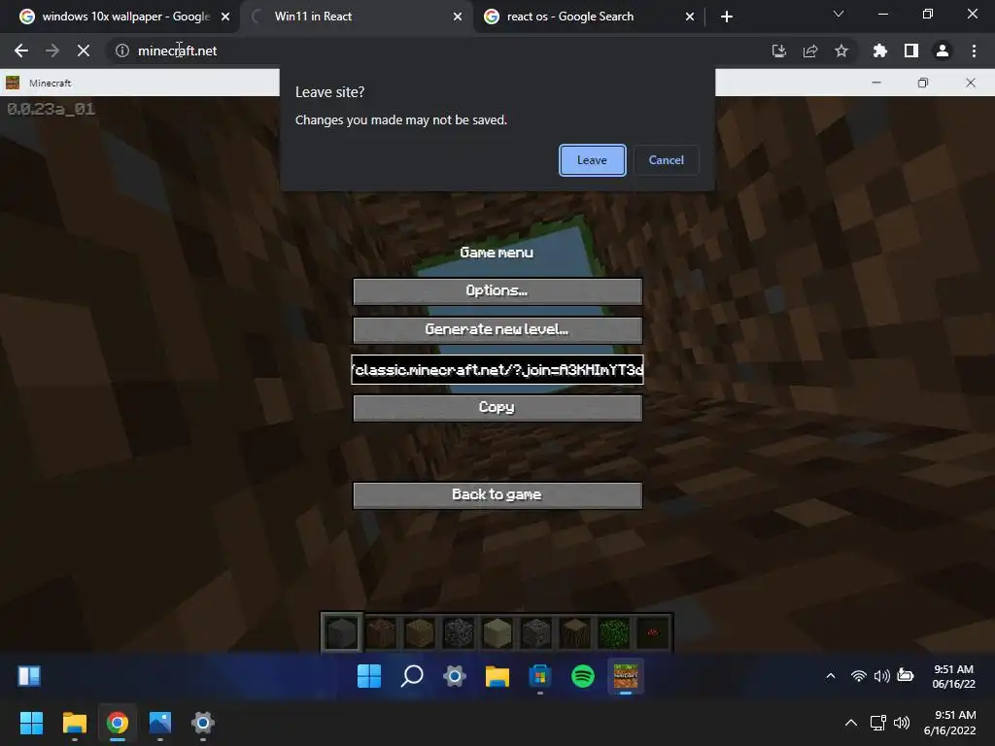The image size is (995, 746).
Task: Open inner Win11 Start menu
Action: 369,676
